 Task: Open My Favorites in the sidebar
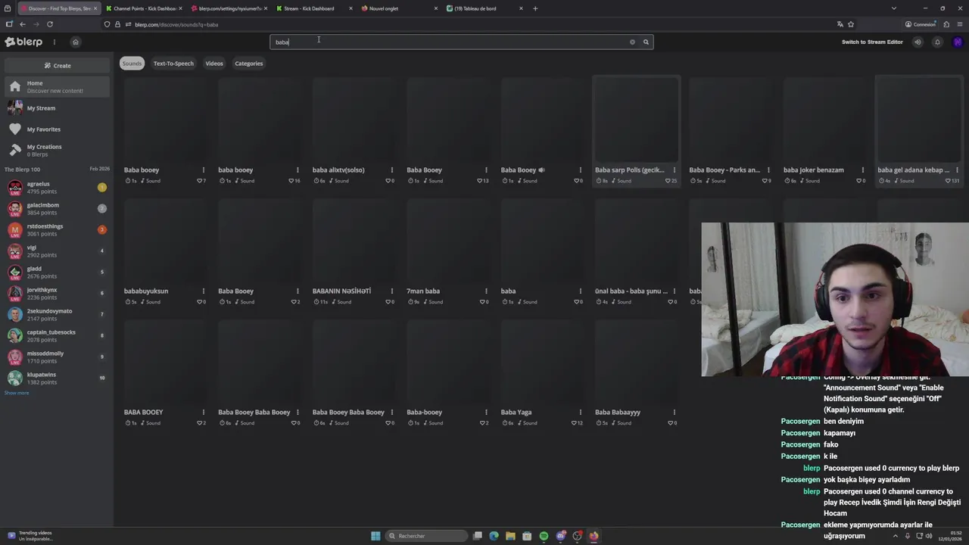click(x=58, y=129)
